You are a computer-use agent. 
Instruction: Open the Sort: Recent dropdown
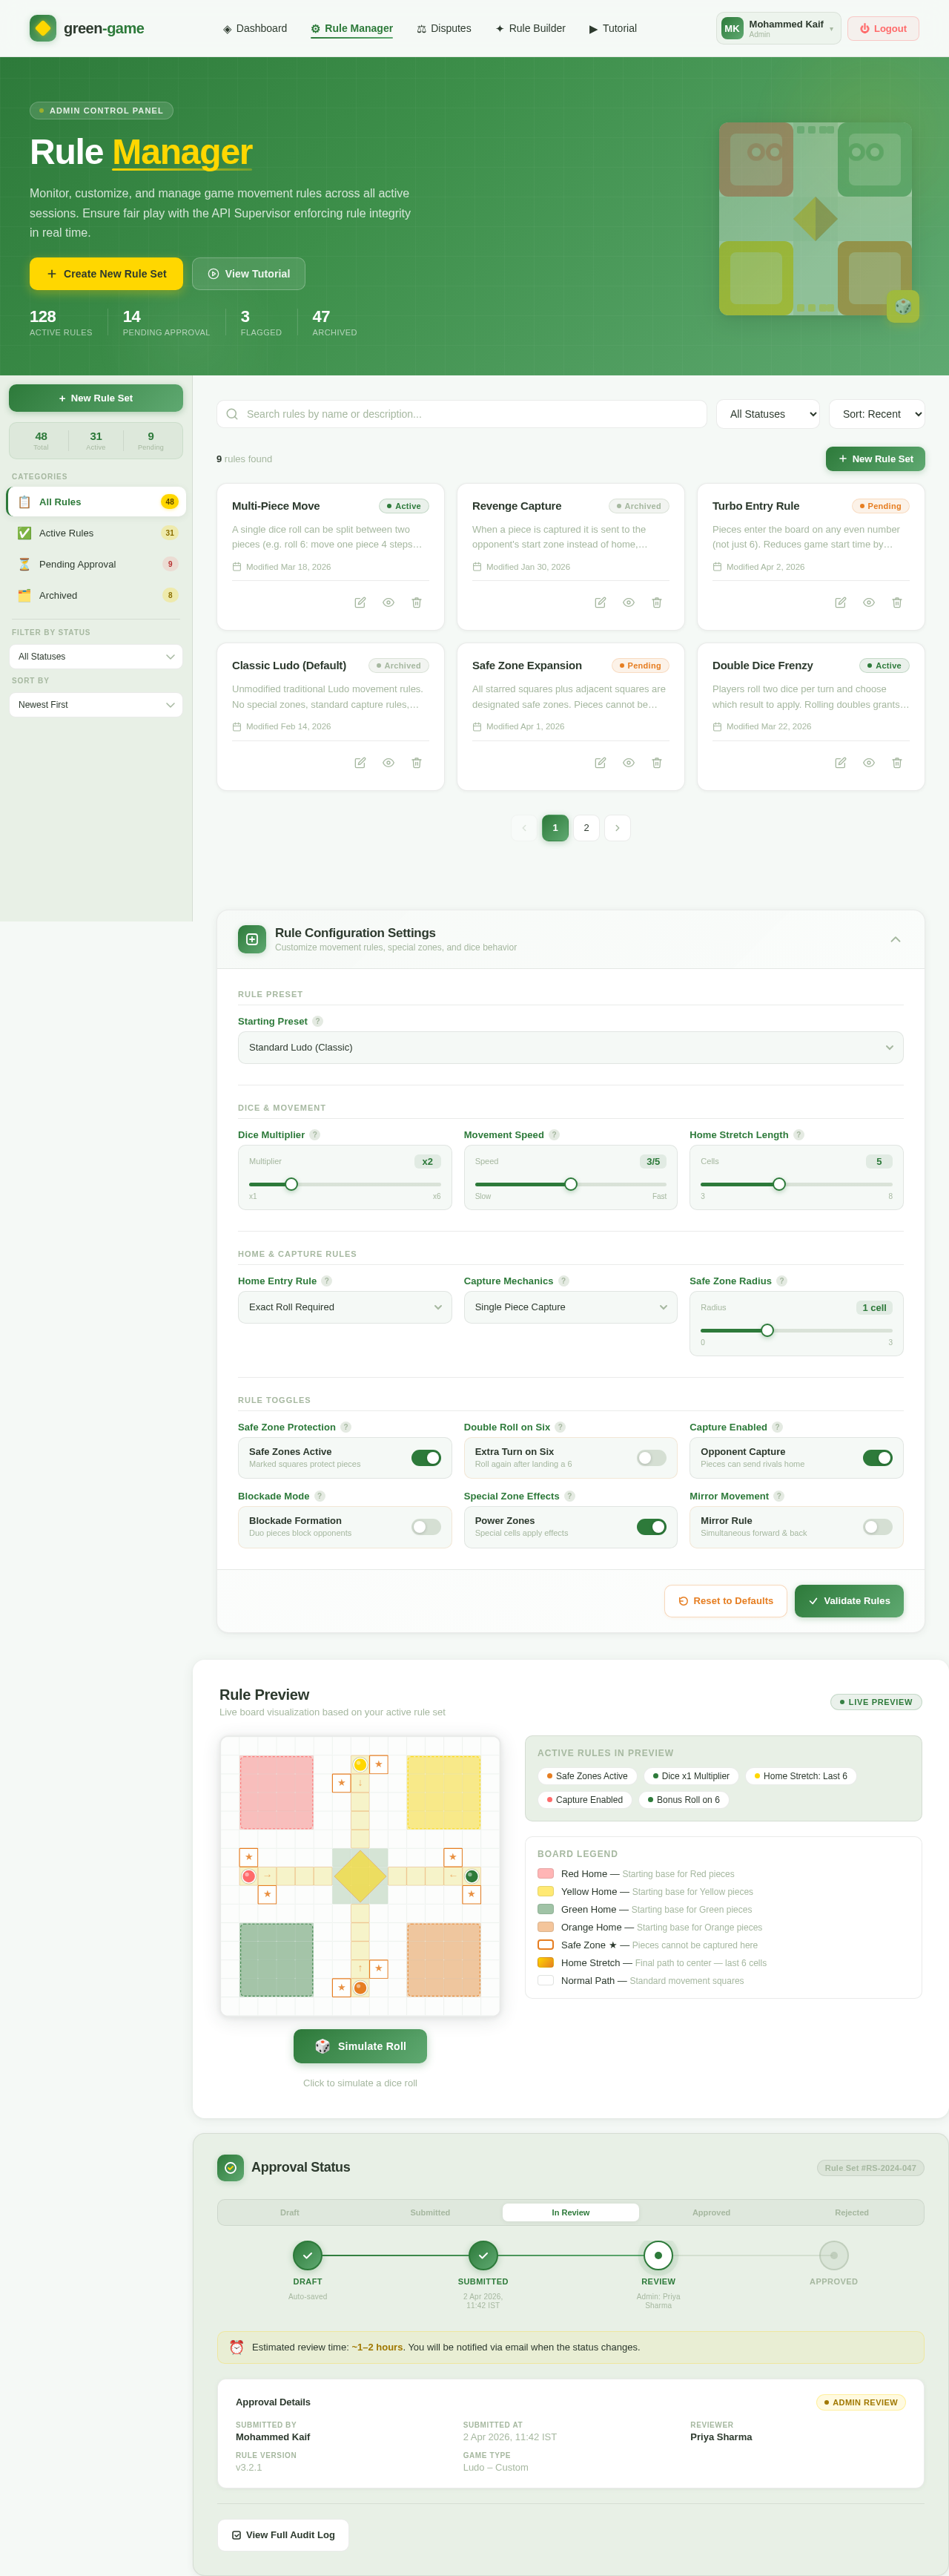(x=877, y=414)
